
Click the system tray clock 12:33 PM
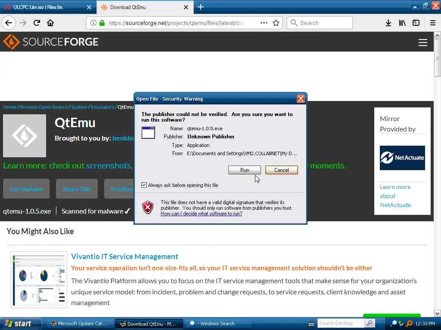point(425,324)
